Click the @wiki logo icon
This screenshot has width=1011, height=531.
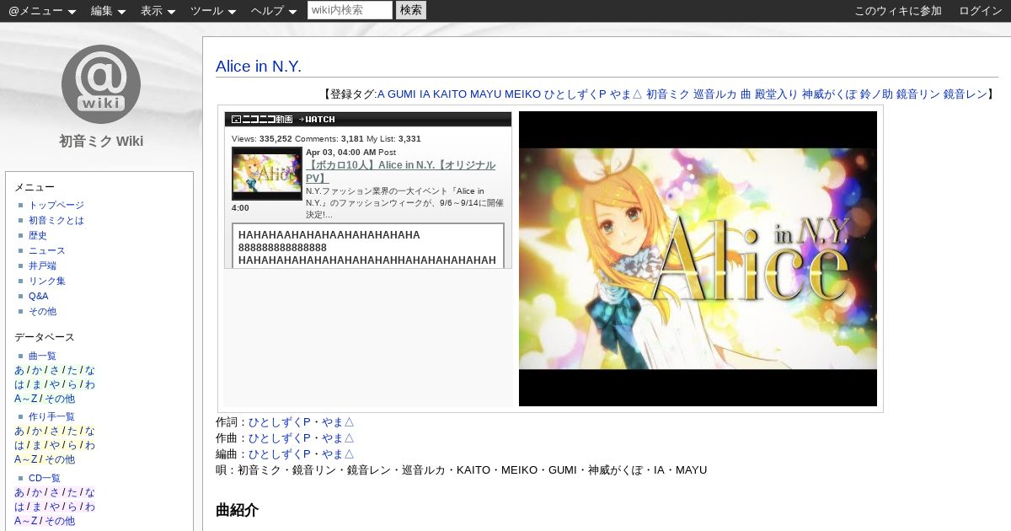pos(101,84)
